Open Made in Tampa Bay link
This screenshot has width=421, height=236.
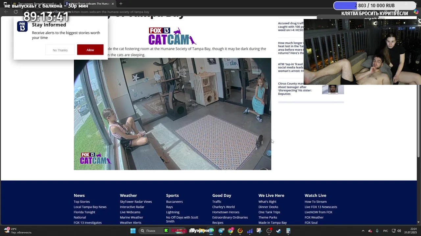coord(273,223)
